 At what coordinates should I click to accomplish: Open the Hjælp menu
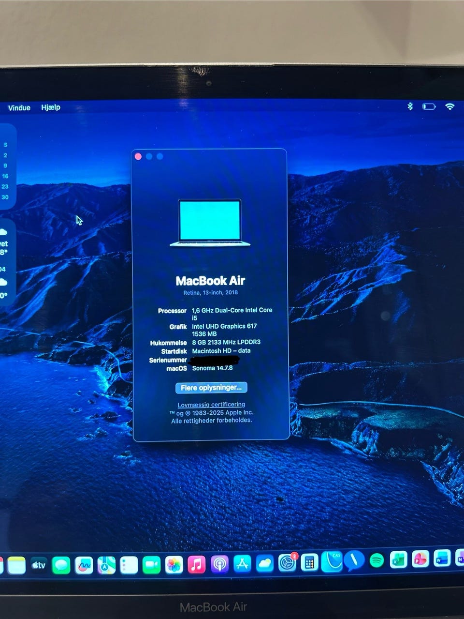click(x=51, y=107)
